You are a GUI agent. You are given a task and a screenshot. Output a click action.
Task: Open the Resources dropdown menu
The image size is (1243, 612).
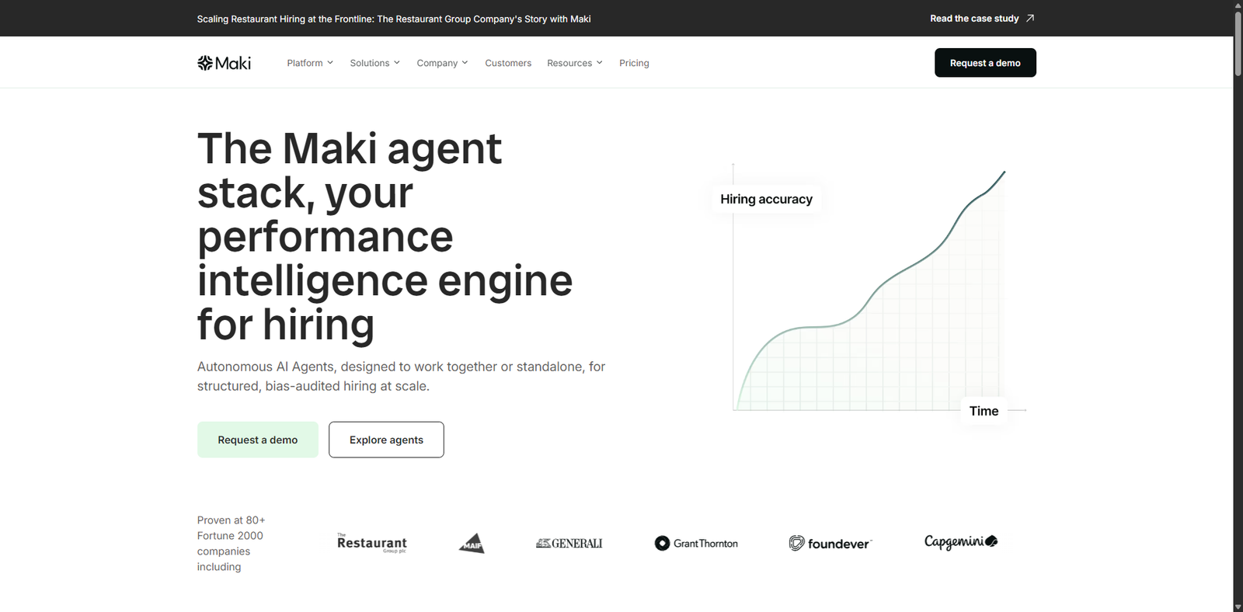coord(574,63)
